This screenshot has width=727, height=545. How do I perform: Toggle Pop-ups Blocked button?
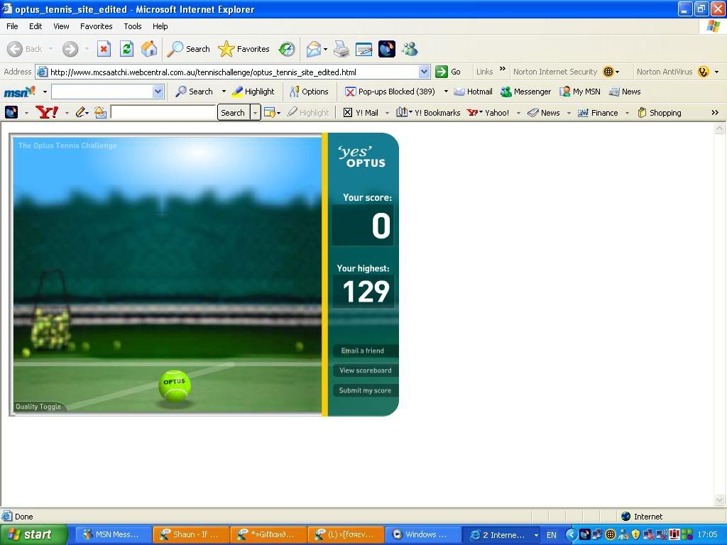pyautogui.click(x=390, y=92)
